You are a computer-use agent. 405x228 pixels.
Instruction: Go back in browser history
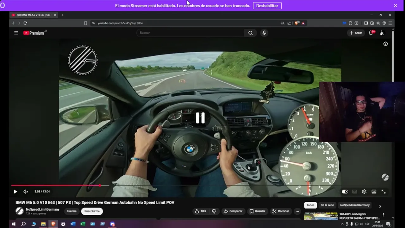tap(13, 23)
